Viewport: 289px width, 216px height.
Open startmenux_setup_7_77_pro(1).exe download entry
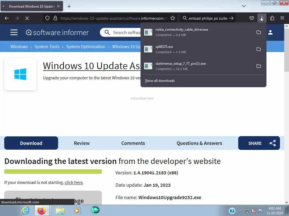pos(197,66)
